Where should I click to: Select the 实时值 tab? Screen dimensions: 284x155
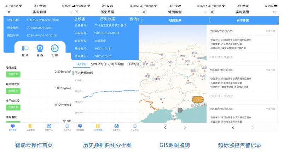(81, 64)
